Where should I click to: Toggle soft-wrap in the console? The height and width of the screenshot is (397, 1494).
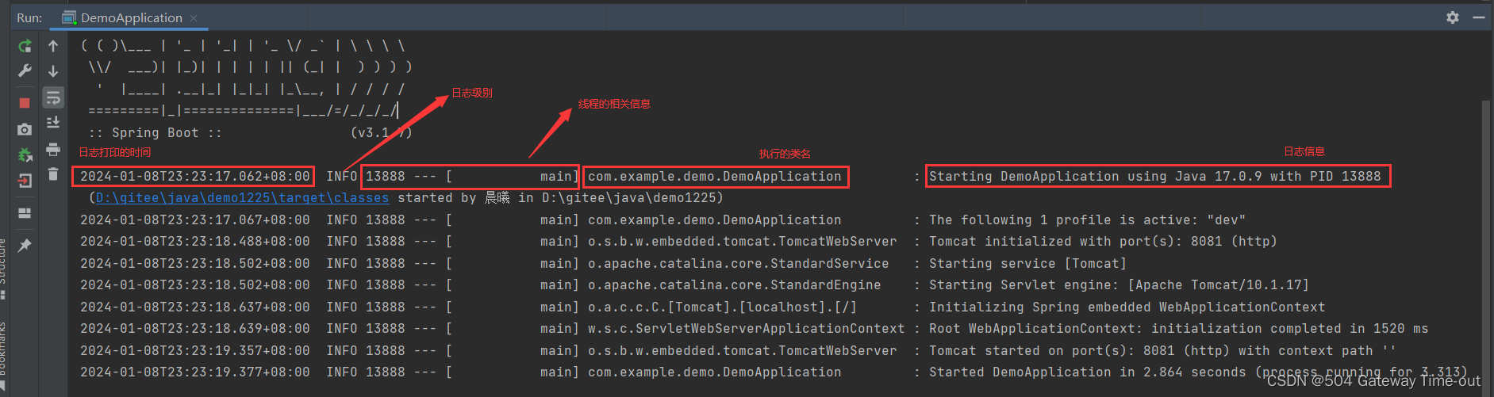point(53,97)
